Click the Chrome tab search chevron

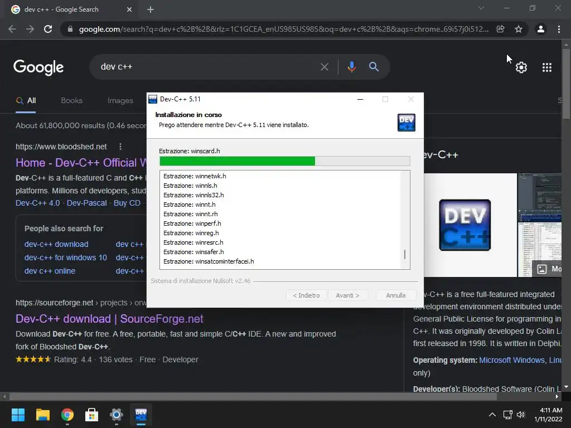coord(481,8)
